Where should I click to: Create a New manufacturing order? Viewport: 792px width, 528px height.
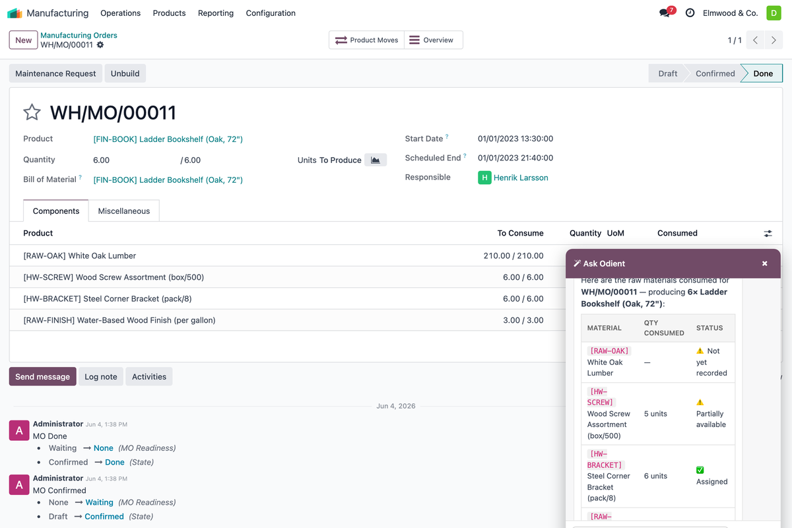24,40
